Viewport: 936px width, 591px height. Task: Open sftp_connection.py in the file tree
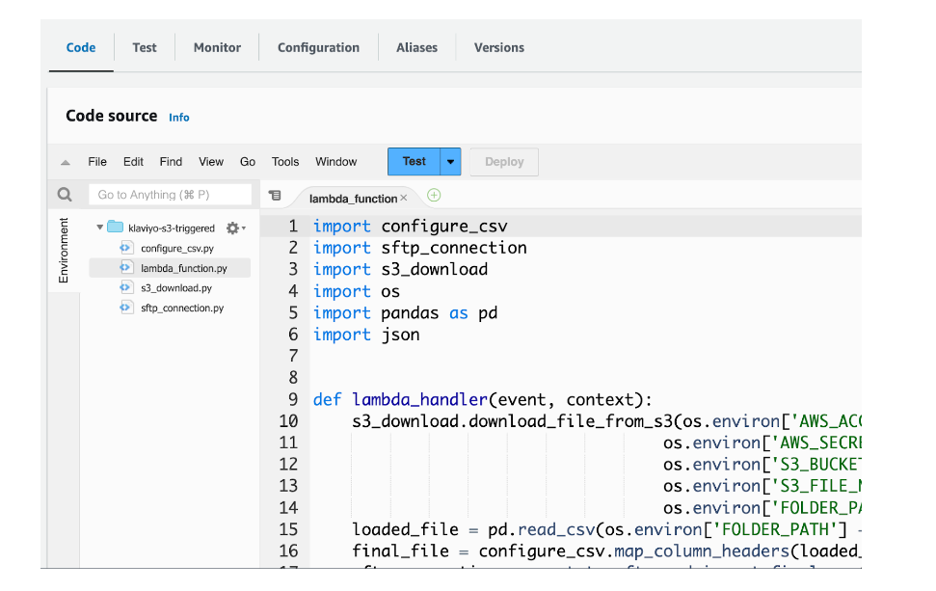tap(181, 309)
